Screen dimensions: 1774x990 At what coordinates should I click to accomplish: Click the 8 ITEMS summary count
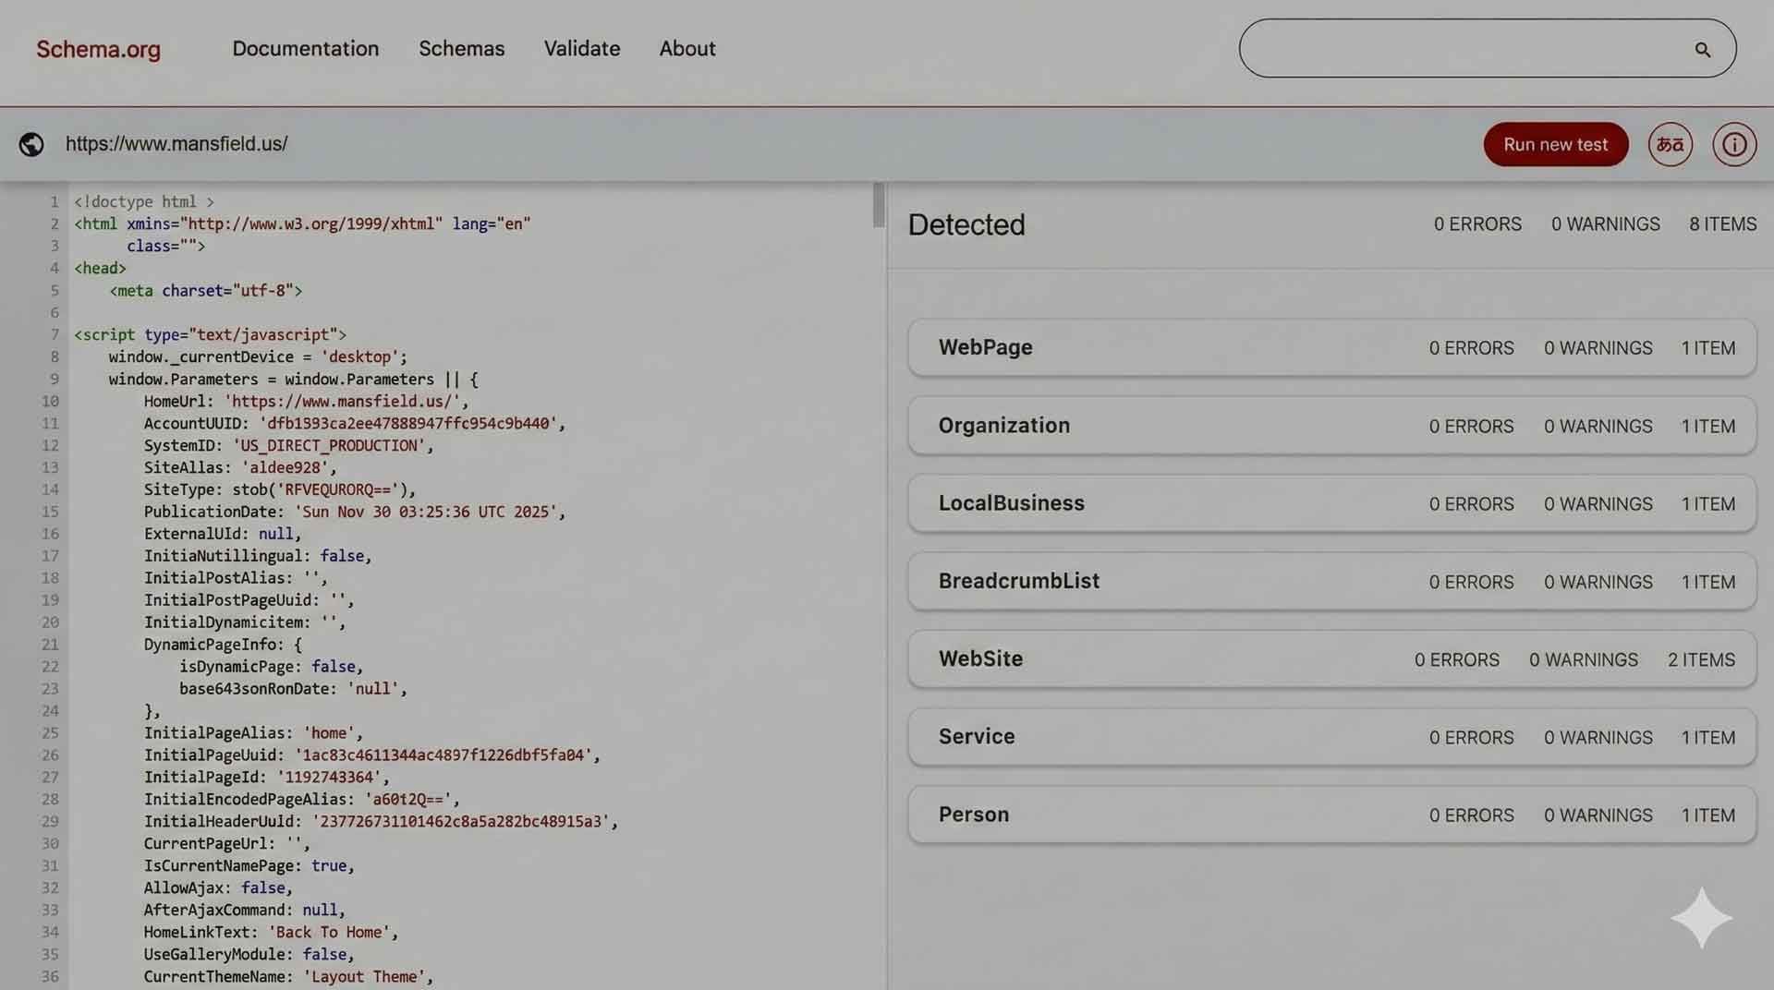[1723, 224]
